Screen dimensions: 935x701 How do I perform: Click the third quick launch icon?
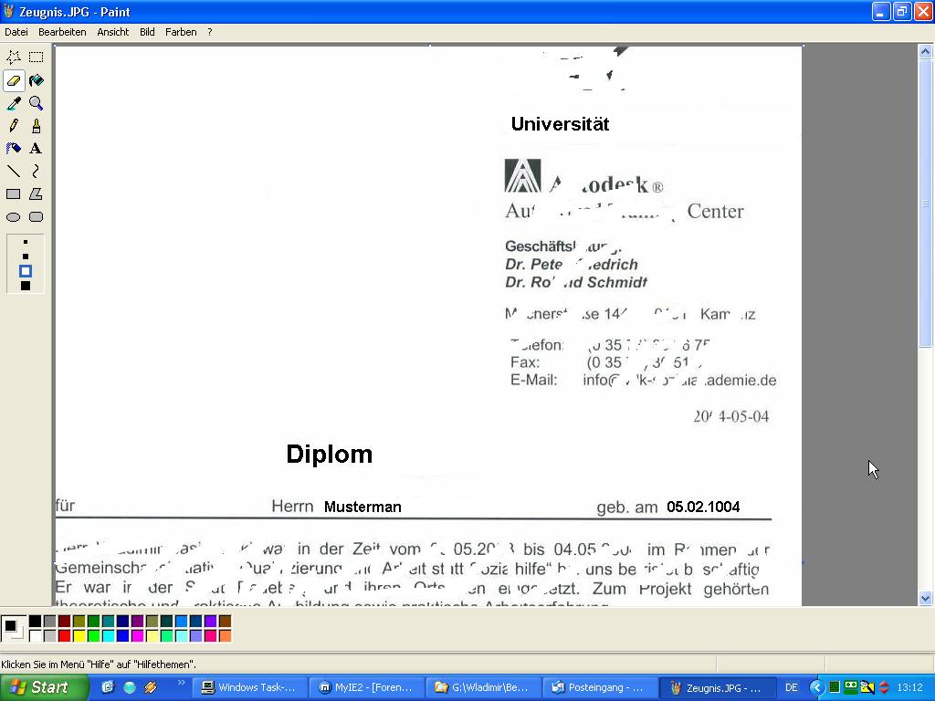tap(151, 687)
